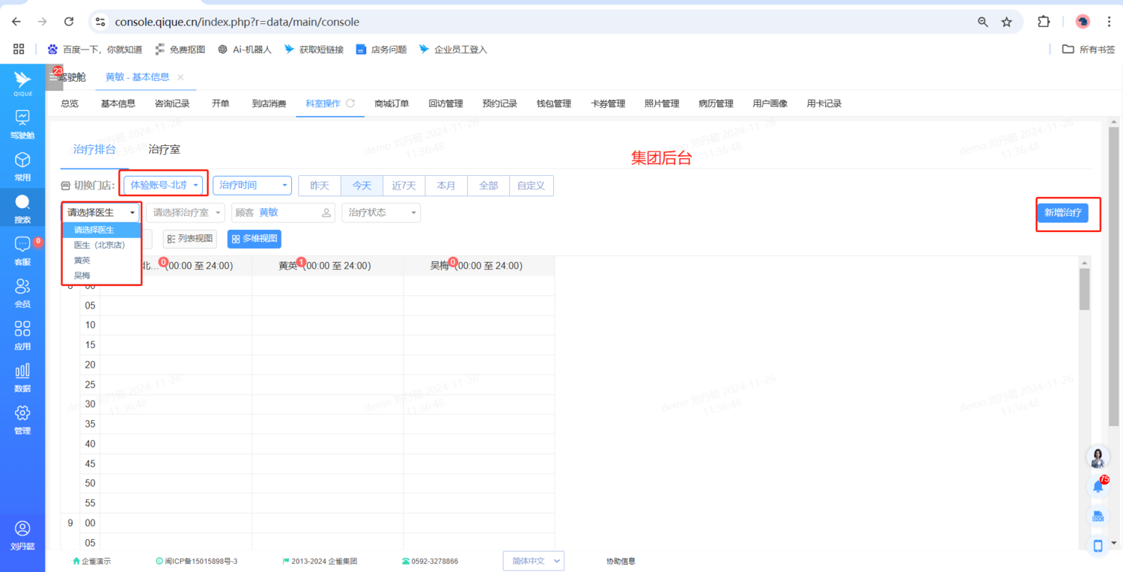
Task: Click the 常用 cube icon in sidebar
Action: 22,166
